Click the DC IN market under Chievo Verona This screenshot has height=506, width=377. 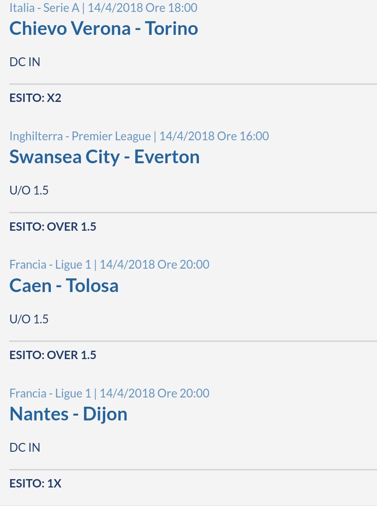(25, 62)
